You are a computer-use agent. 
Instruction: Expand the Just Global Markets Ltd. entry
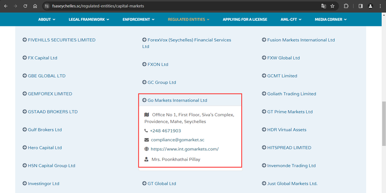click(x=290, y=184)
